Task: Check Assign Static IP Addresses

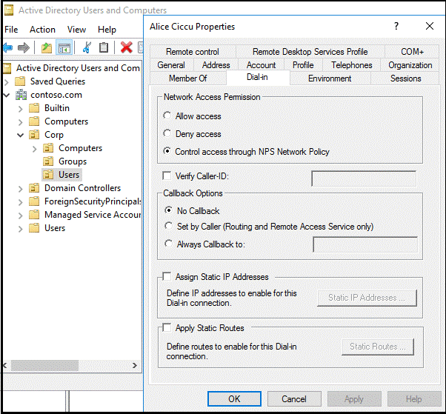Action: pyautogui.click(x=167, y=276)
